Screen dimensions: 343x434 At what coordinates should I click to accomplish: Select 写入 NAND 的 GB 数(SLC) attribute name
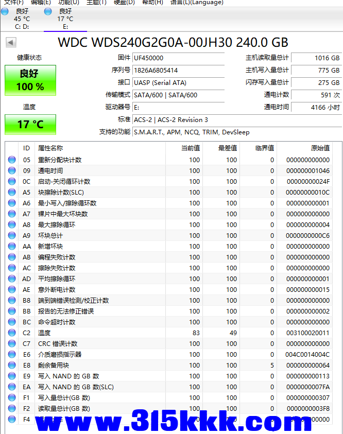pyautogui.click(x=76, y=387)
